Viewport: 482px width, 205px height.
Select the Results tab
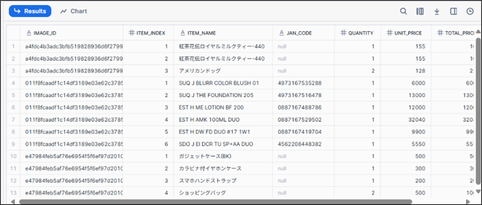(30, 11)
